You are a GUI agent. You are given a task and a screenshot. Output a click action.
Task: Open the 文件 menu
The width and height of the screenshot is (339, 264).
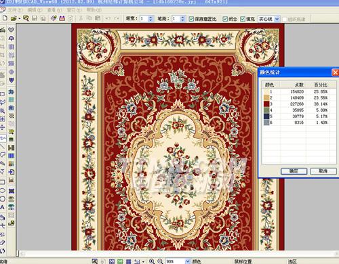tap(16, 10)
